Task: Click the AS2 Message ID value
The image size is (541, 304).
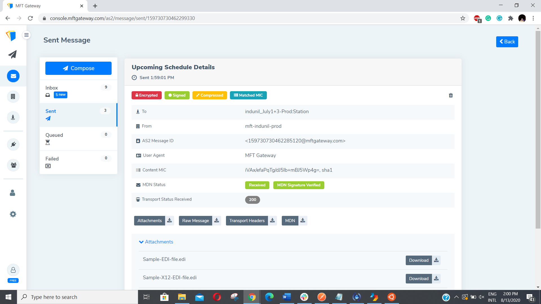Action: (295, 141)
